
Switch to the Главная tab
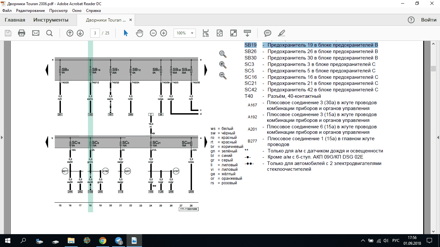pos(15,20)
